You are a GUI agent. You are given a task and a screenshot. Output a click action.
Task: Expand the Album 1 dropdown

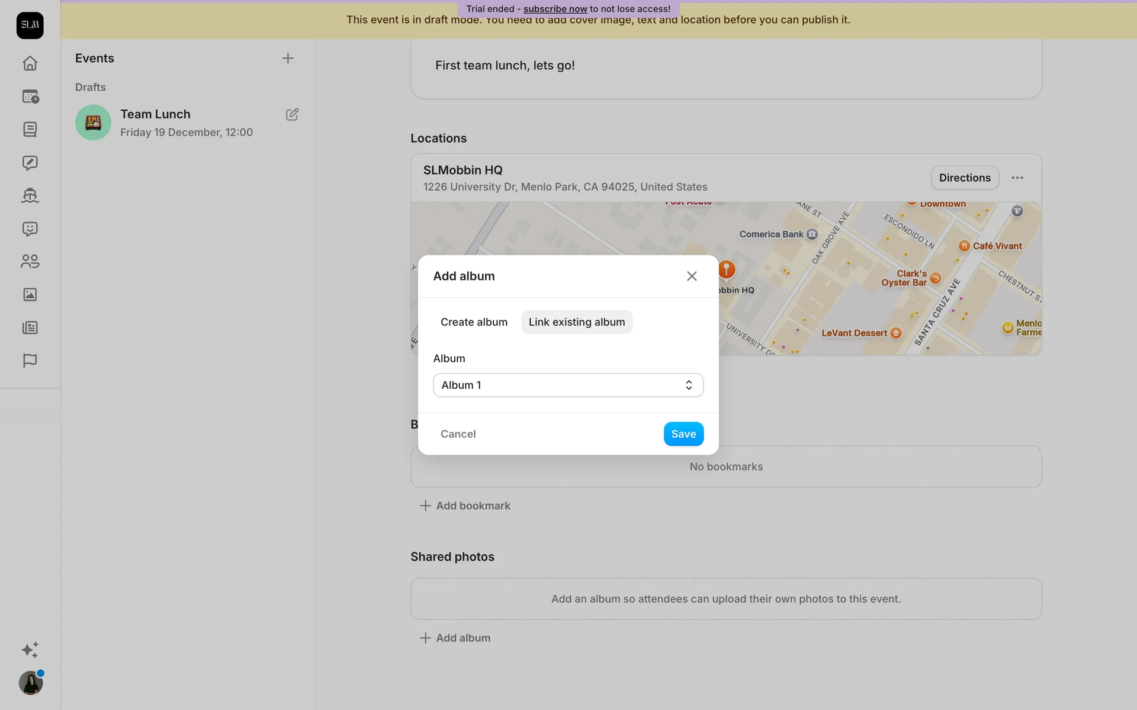click(x=568, y=385)
